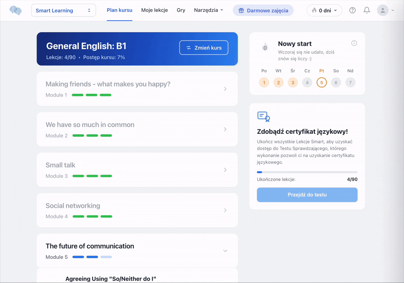Select day 7 circle under Nd
The image size is (404, 283).
pyautogui.click(x=350, y=82)
